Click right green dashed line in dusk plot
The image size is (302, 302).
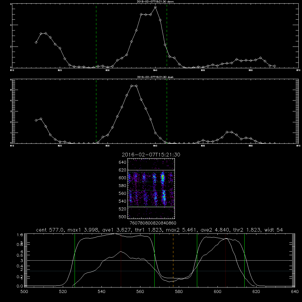pyautogui.click(x=167, y=111)
